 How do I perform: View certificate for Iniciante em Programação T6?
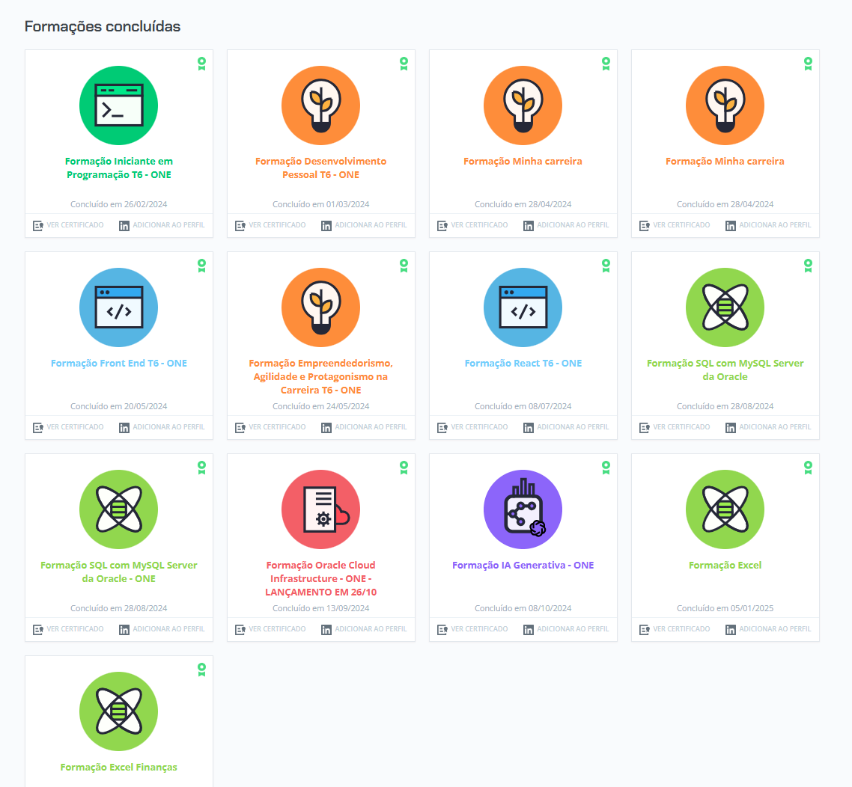68,225
